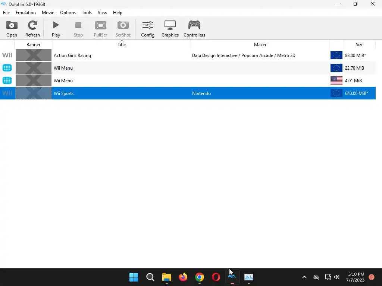Click the banner thumbnail of the 22.70 MiB Wii Menu
The image size is (382, 286).
34,68
